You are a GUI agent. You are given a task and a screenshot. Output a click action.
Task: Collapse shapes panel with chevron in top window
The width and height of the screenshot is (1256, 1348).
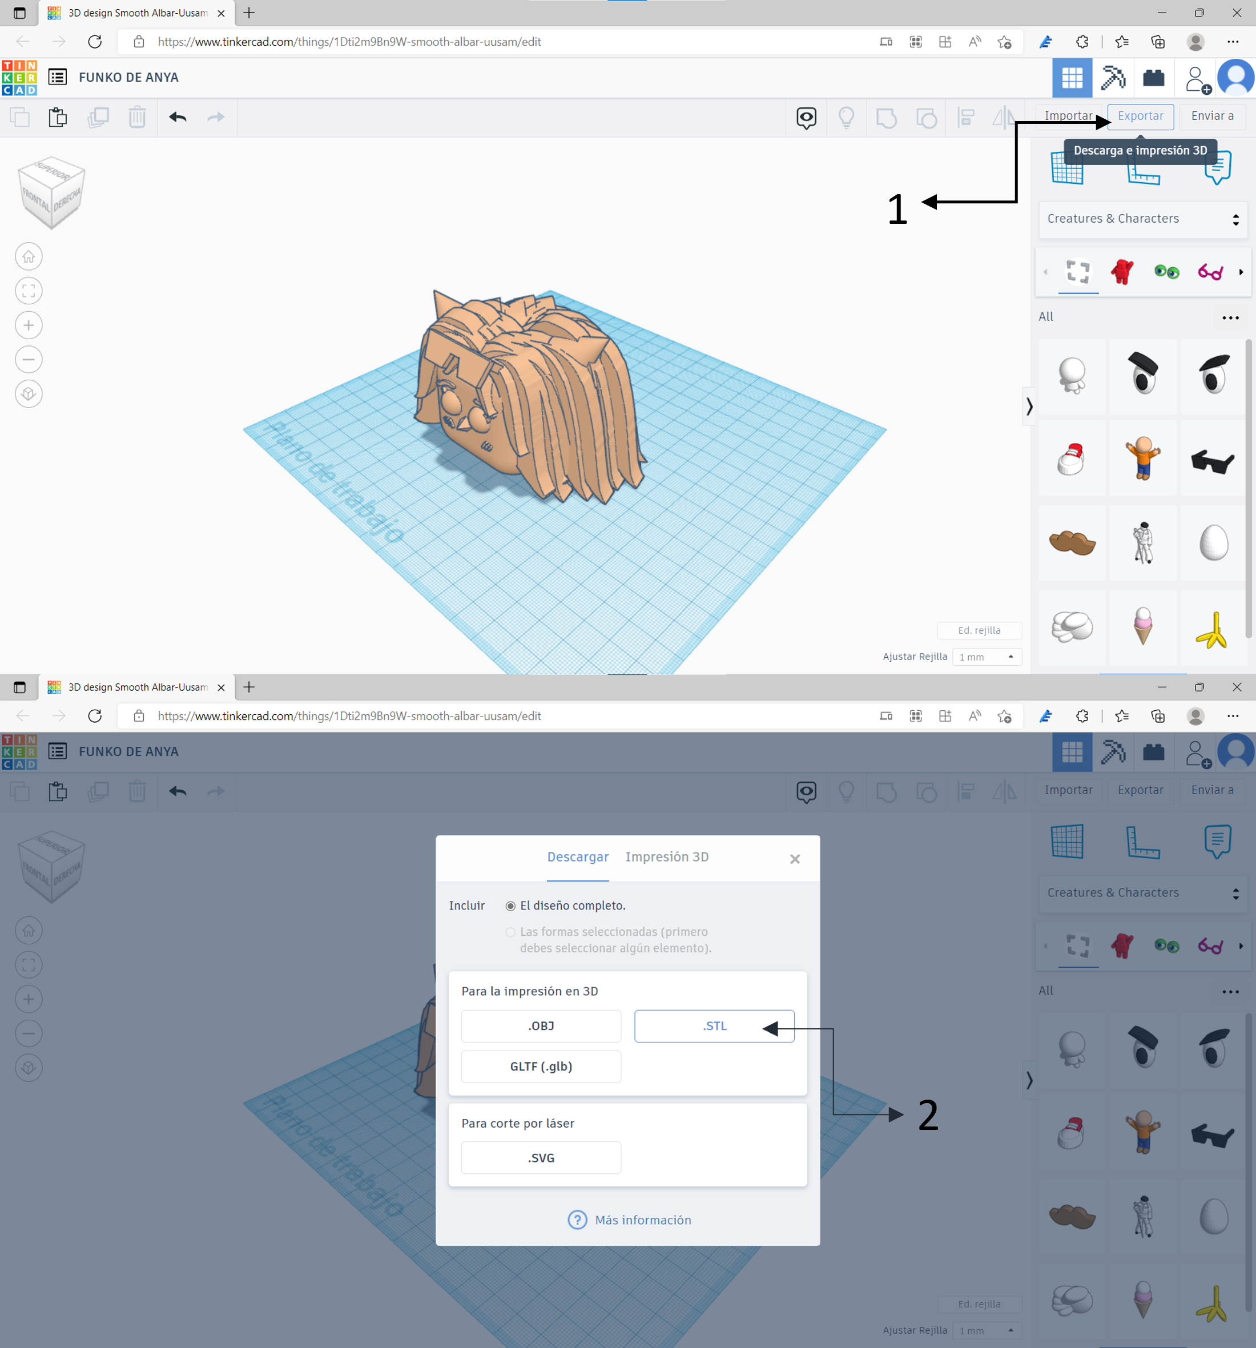(1029, 406)
